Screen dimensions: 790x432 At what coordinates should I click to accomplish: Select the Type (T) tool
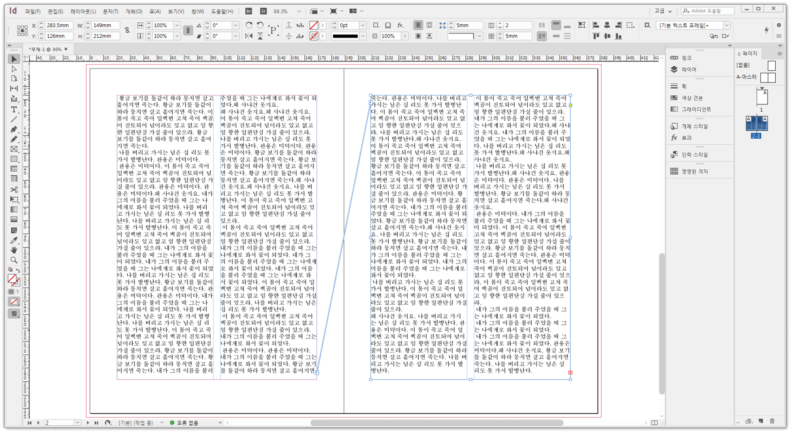14,109
